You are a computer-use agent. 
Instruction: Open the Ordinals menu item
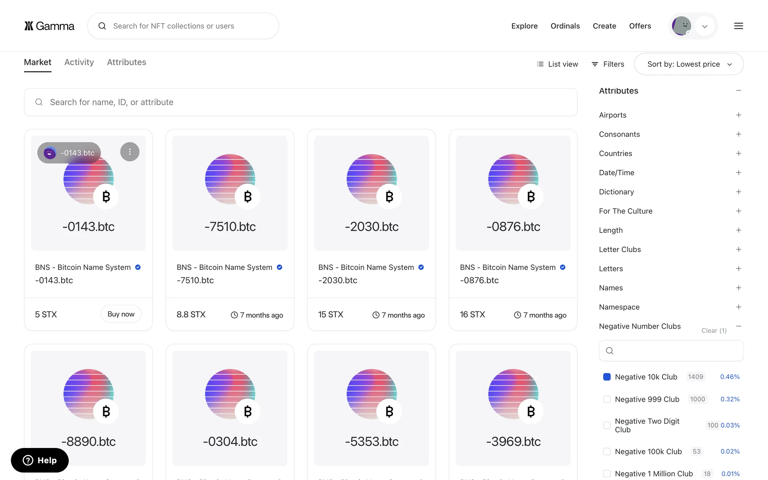[x=565, y=26]
